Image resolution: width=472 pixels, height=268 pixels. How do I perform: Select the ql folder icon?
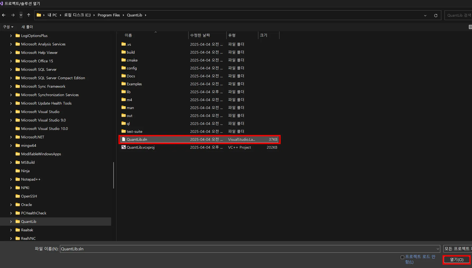(x=124, y=123)
